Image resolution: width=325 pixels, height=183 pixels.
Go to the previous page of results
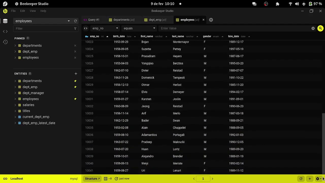pos(194,179)
